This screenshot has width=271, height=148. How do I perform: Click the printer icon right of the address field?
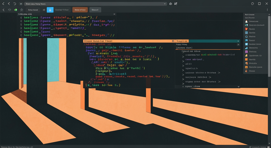171,4
